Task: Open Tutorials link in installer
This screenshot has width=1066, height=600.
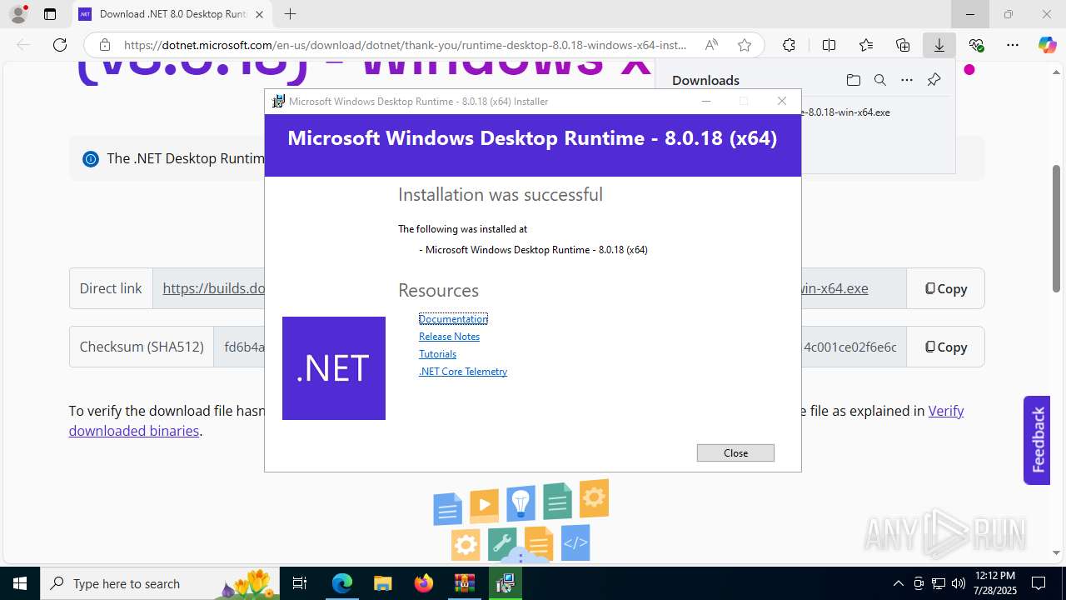Action: click(437, 354)
